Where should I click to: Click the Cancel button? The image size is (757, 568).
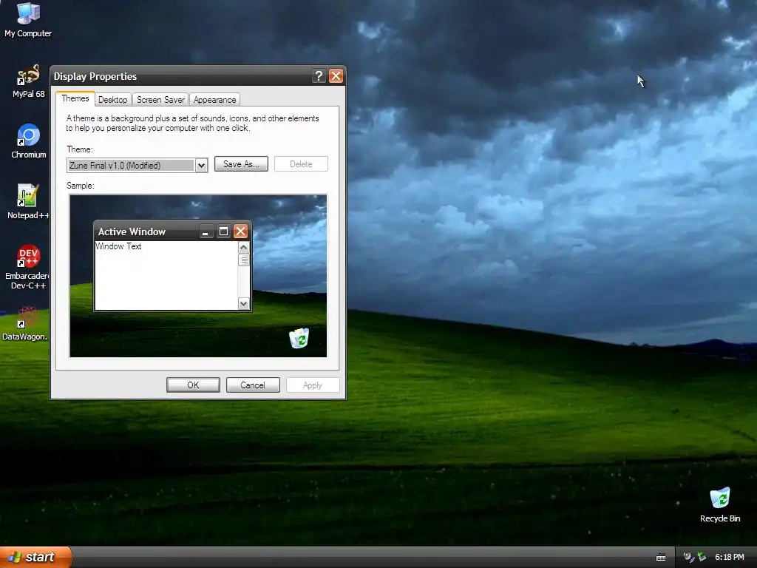coord(253,385)
